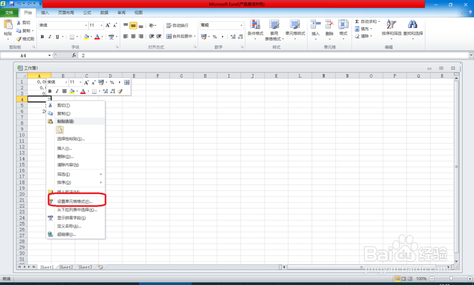Click the increase decimal icon in ribbon
Image resolution: width=474 pixels, height=285 pixels.
[233, 37]
